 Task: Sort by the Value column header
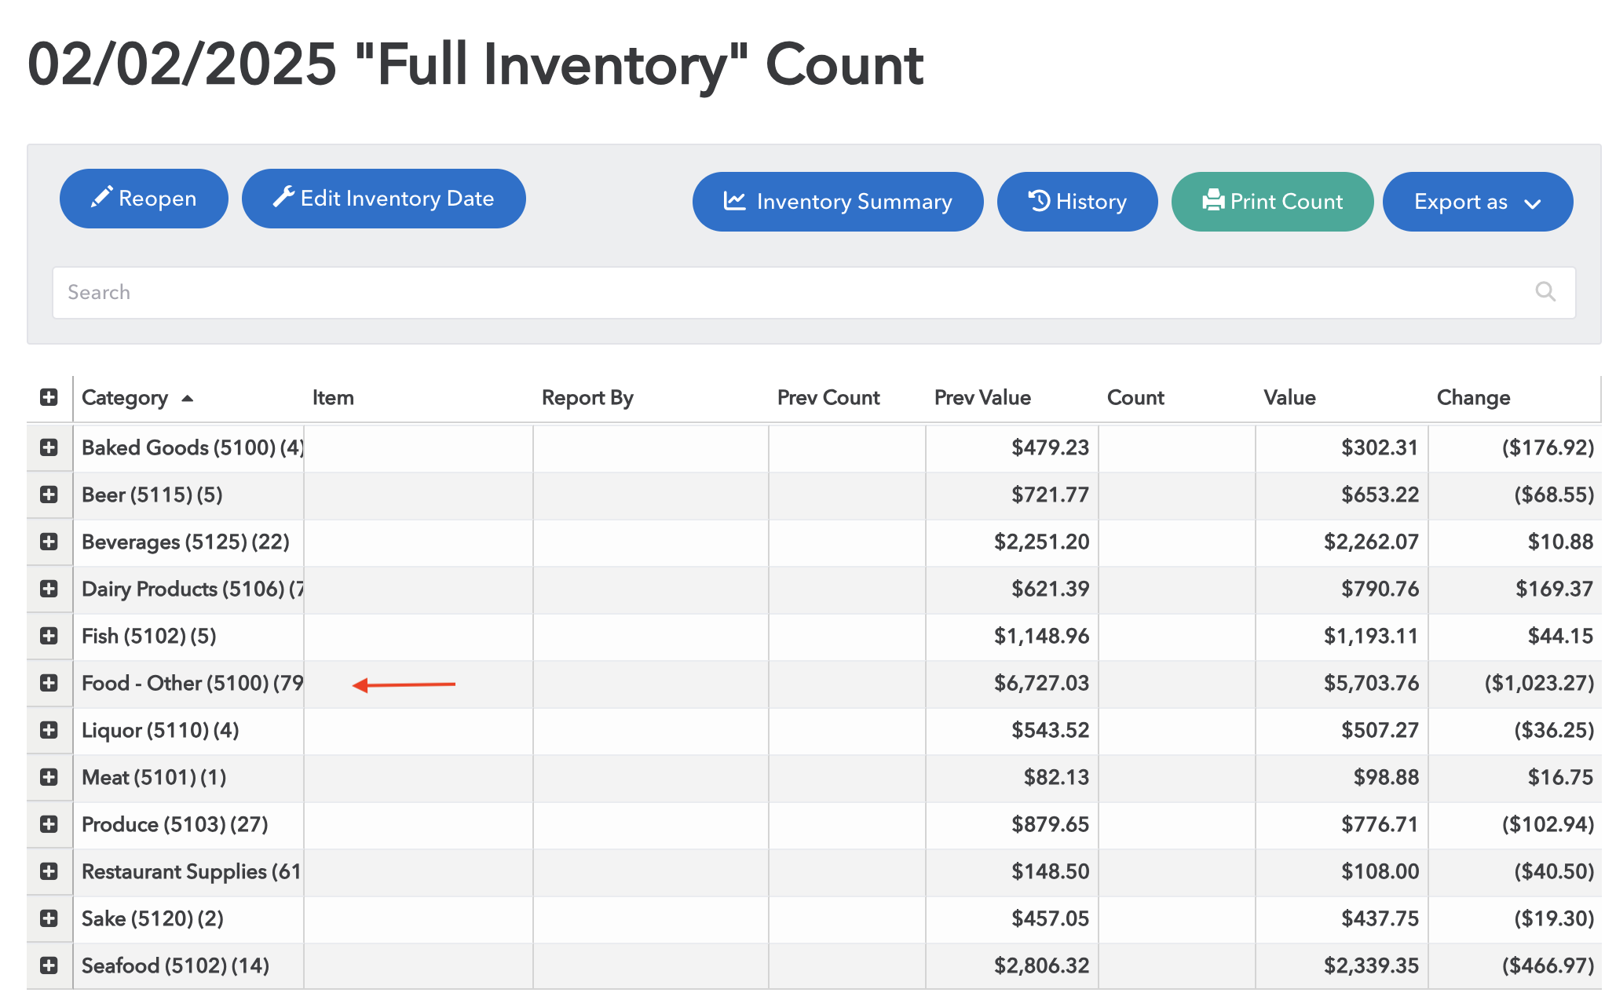1289,398
